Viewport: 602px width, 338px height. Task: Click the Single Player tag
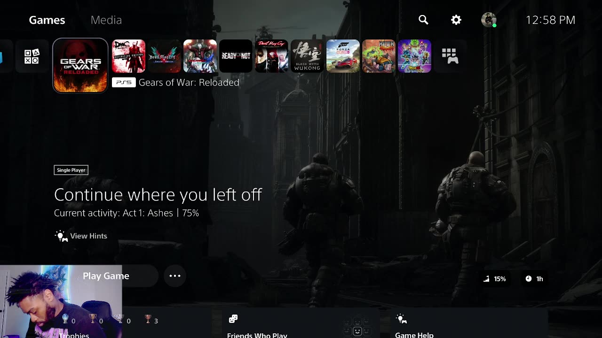[x=71, y=170]
